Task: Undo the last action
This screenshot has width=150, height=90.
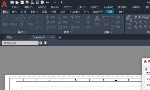Action: pyautogui.click(x=47, y=2)
